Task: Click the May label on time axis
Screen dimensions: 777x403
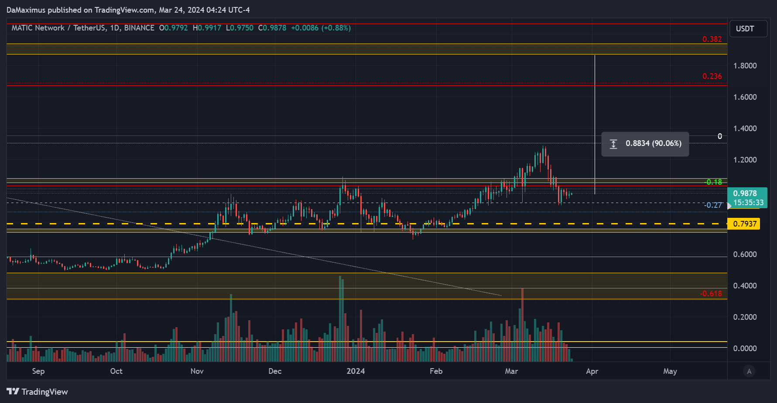Action: [670, 371]
